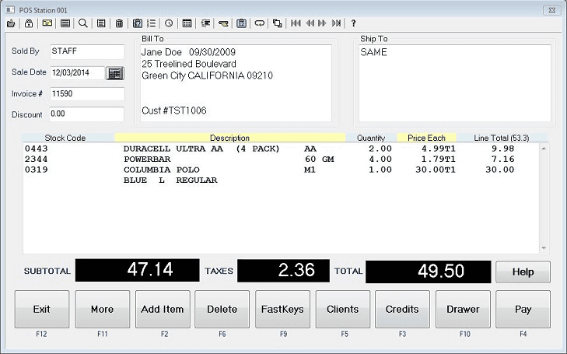567x354 pixels.
Task: Open the Sale Date dropdown arrow
Action: click(99, 73)
